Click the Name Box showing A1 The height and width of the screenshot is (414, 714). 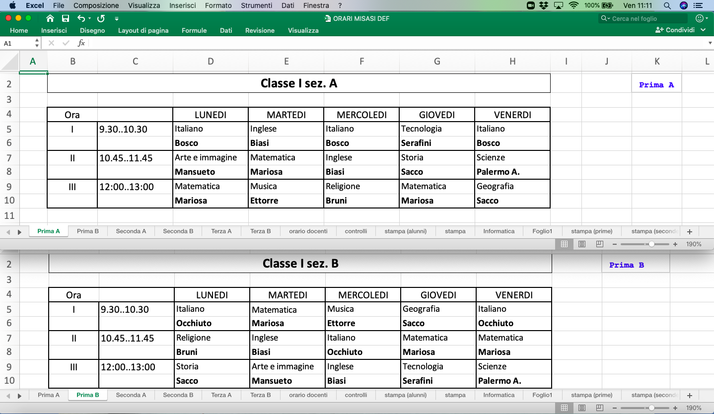[x=17, y=43]
